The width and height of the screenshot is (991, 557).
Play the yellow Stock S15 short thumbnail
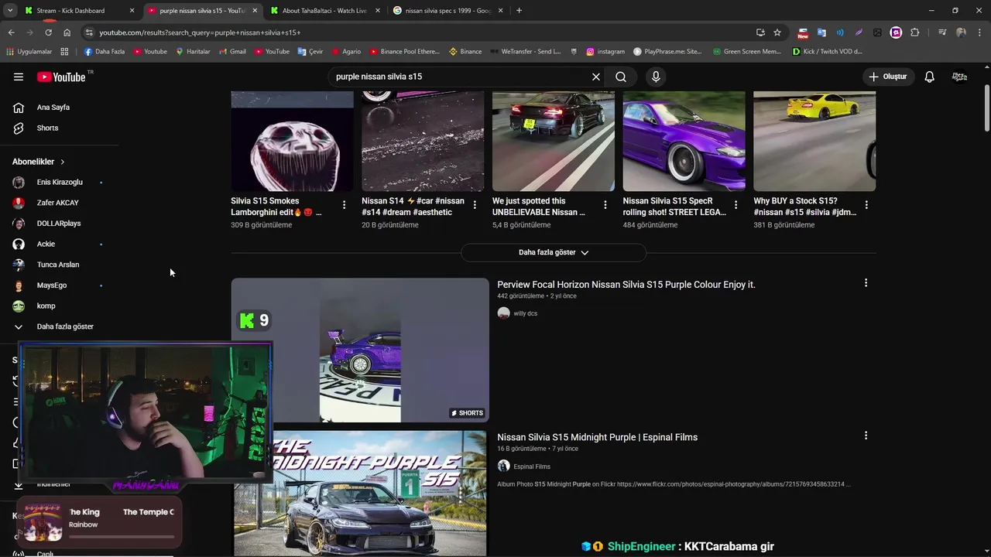click(x=814, y=141)
